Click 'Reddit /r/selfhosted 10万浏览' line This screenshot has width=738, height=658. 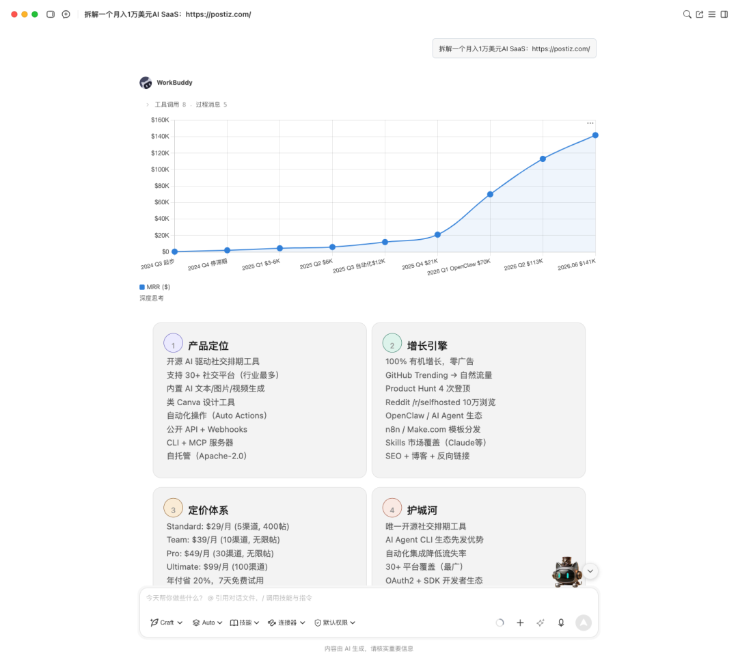point(440,402)
